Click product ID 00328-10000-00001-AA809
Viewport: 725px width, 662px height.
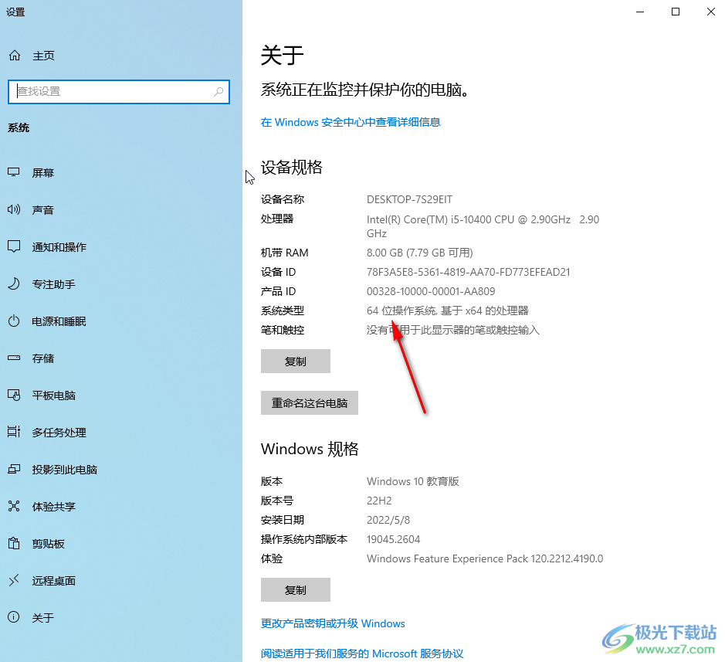[431, 291]
